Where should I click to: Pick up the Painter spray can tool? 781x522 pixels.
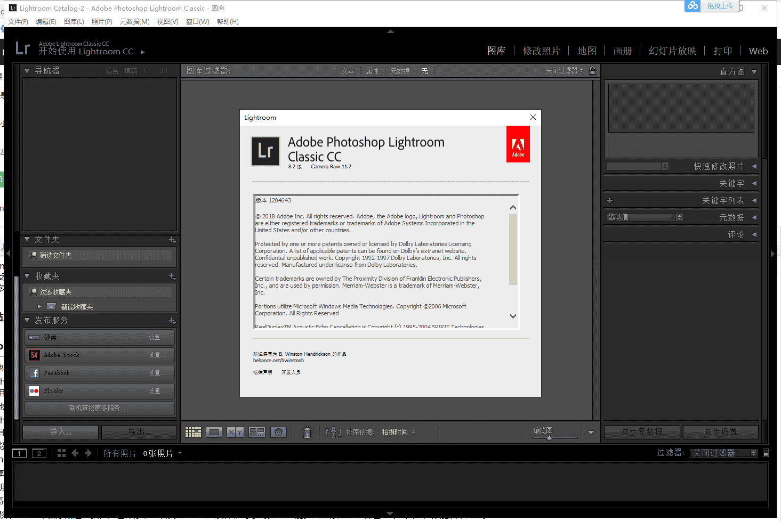click(307, 431)
